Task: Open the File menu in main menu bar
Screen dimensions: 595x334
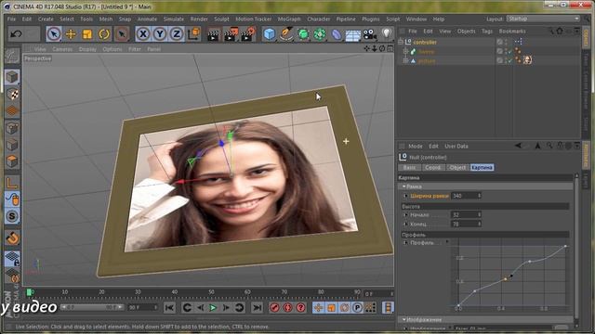Action: [x=12, y=19]
